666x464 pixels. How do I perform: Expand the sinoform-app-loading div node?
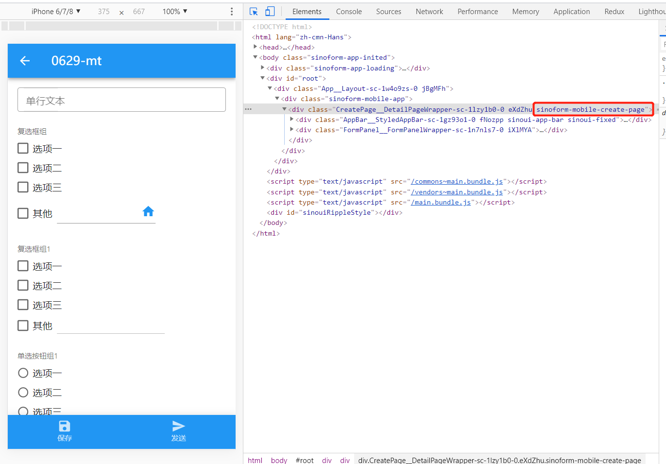[263, 68]
